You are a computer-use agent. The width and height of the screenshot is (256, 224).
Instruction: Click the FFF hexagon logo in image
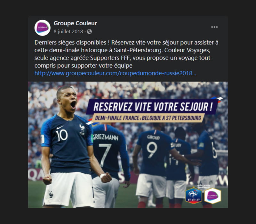click(x=194, y=195)
